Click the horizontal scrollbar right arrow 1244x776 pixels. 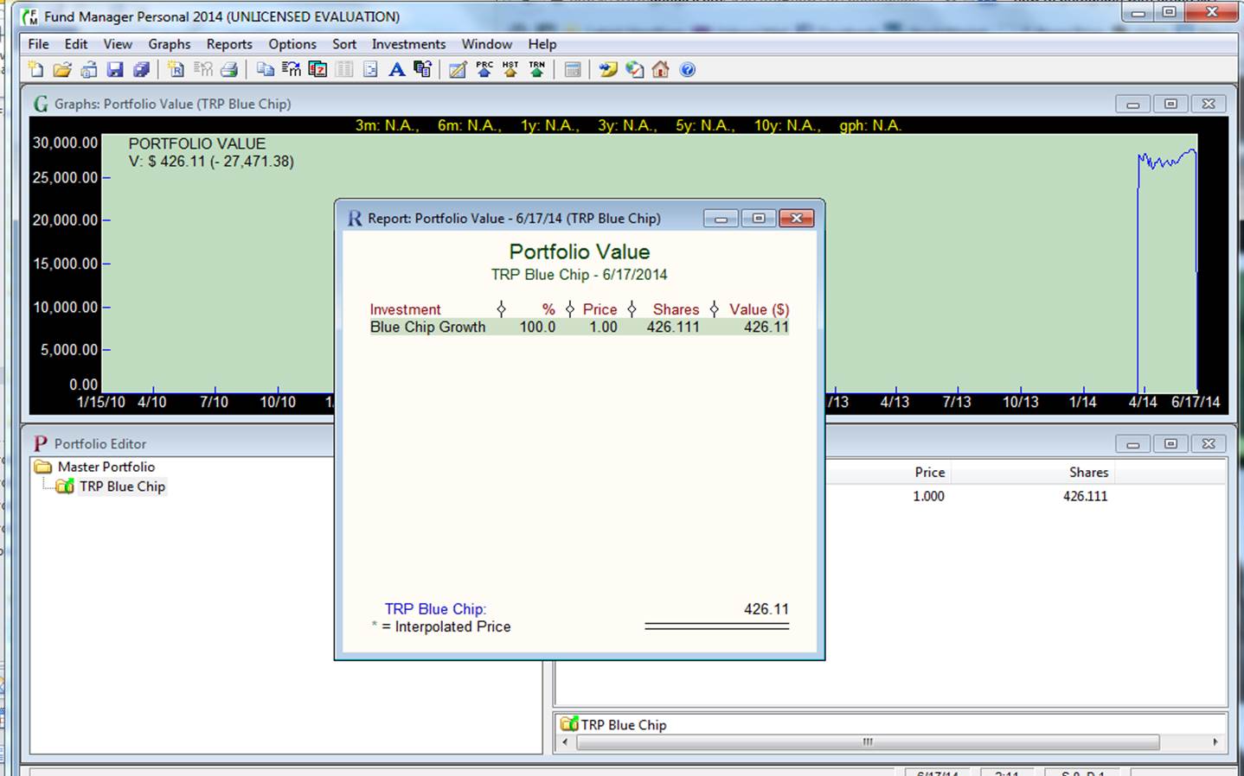[1215, 742]
